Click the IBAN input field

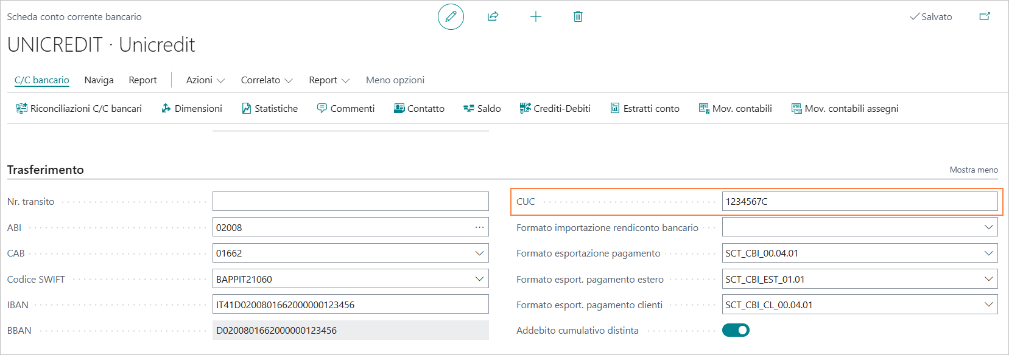point(351,305)
